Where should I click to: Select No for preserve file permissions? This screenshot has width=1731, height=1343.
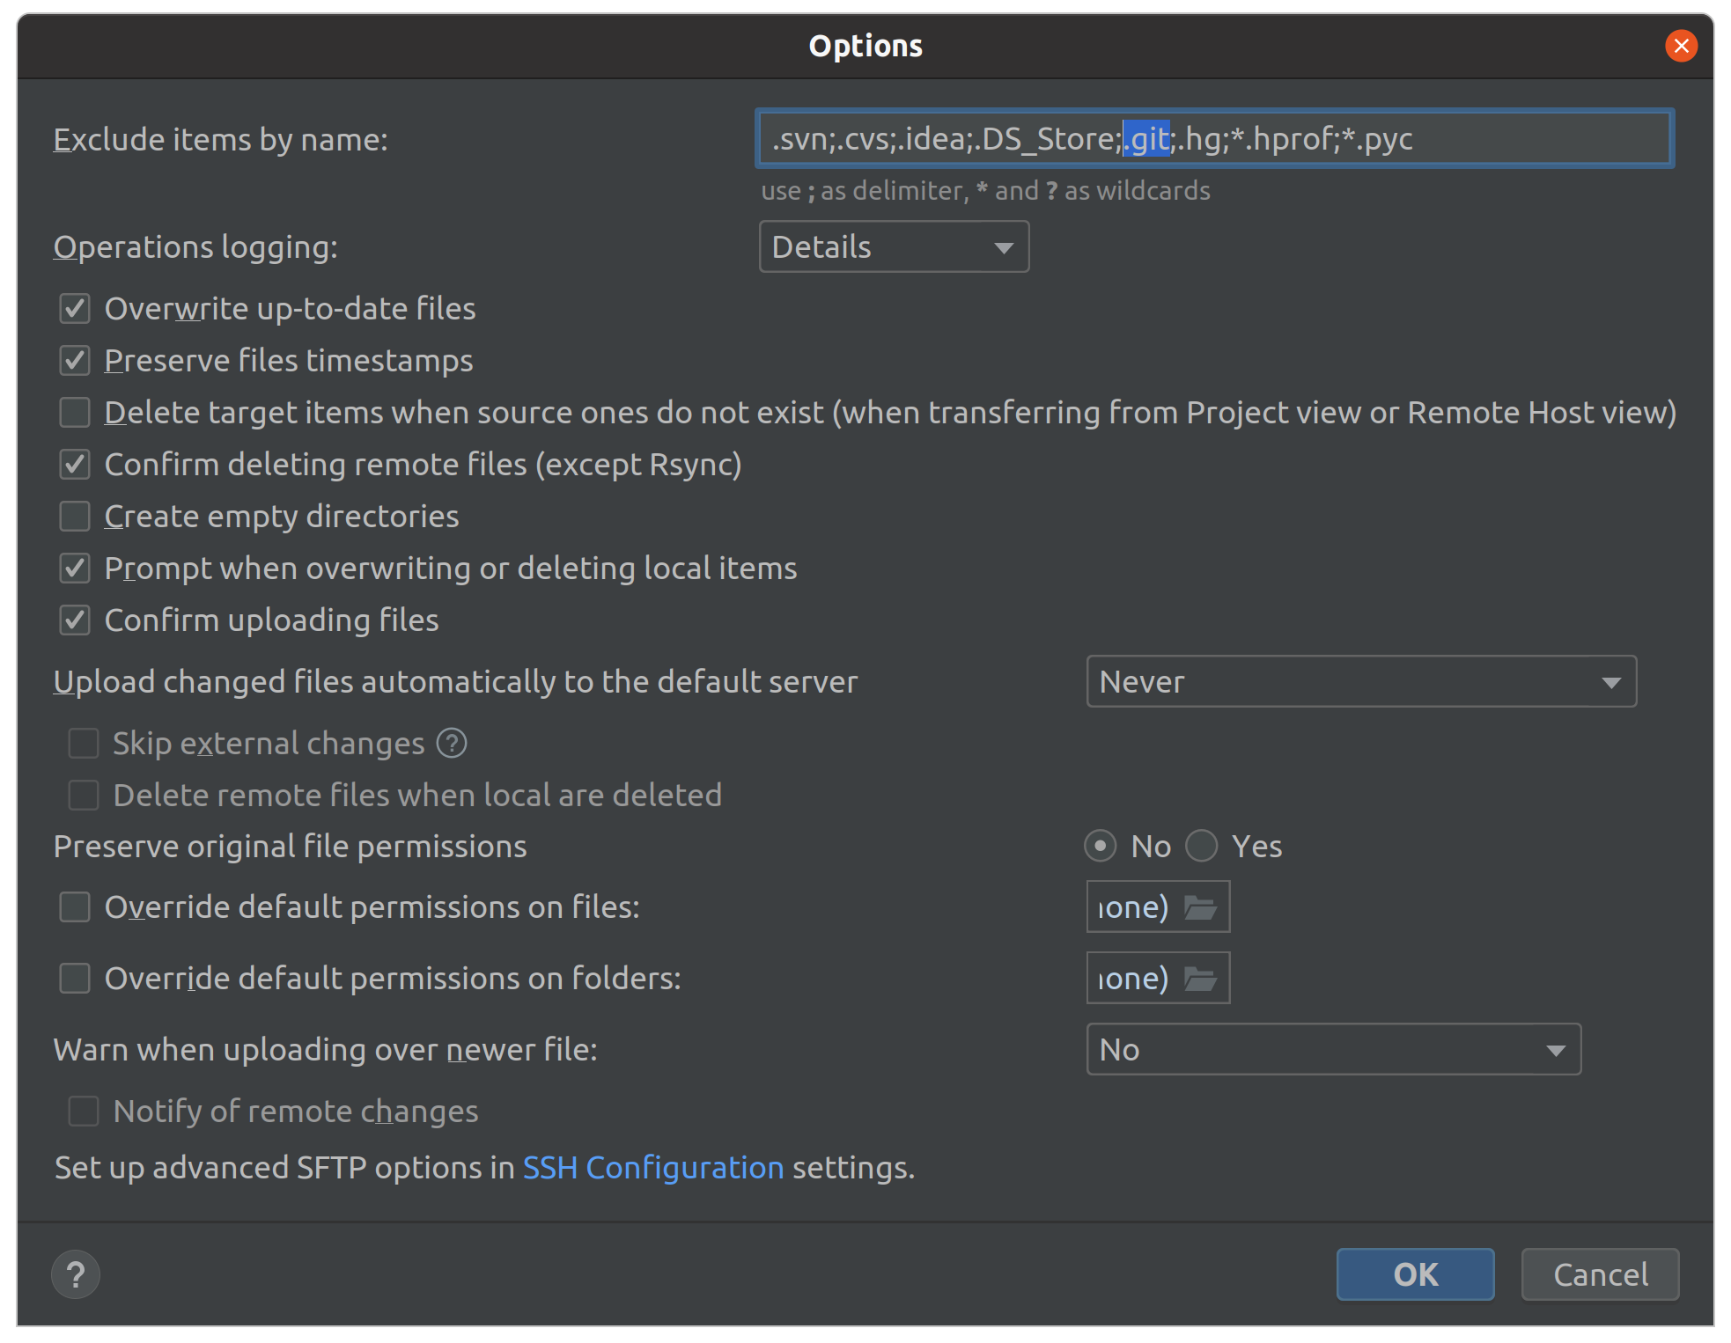click(x=1101, y=847)
